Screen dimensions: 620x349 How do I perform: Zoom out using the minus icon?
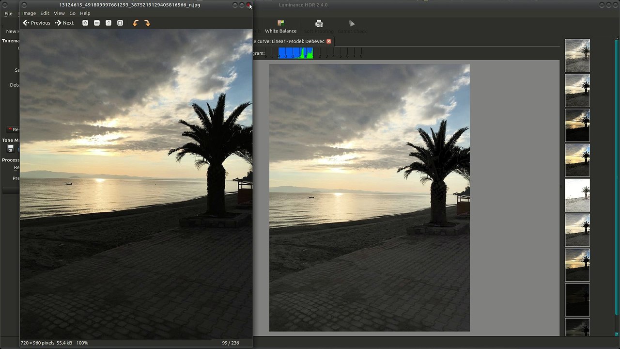97,23
